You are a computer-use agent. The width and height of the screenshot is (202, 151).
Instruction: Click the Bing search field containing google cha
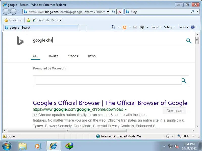point(107,41)
